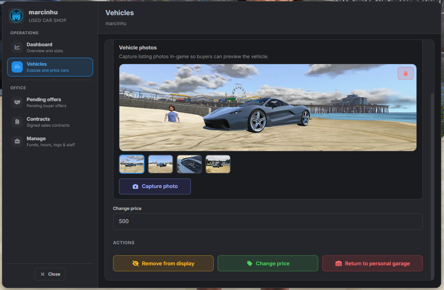Go to Contracts page

click(x=50, y=122)
